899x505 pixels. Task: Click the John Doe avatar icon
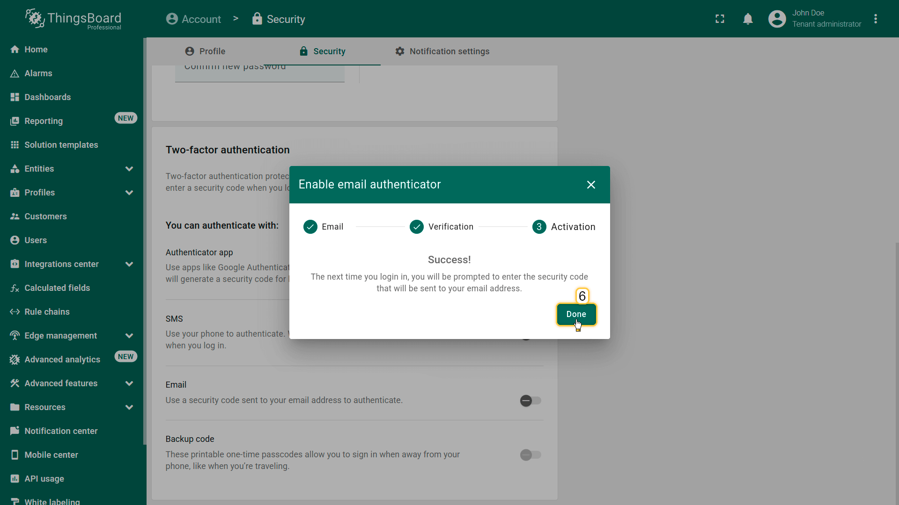pos(777,19)
